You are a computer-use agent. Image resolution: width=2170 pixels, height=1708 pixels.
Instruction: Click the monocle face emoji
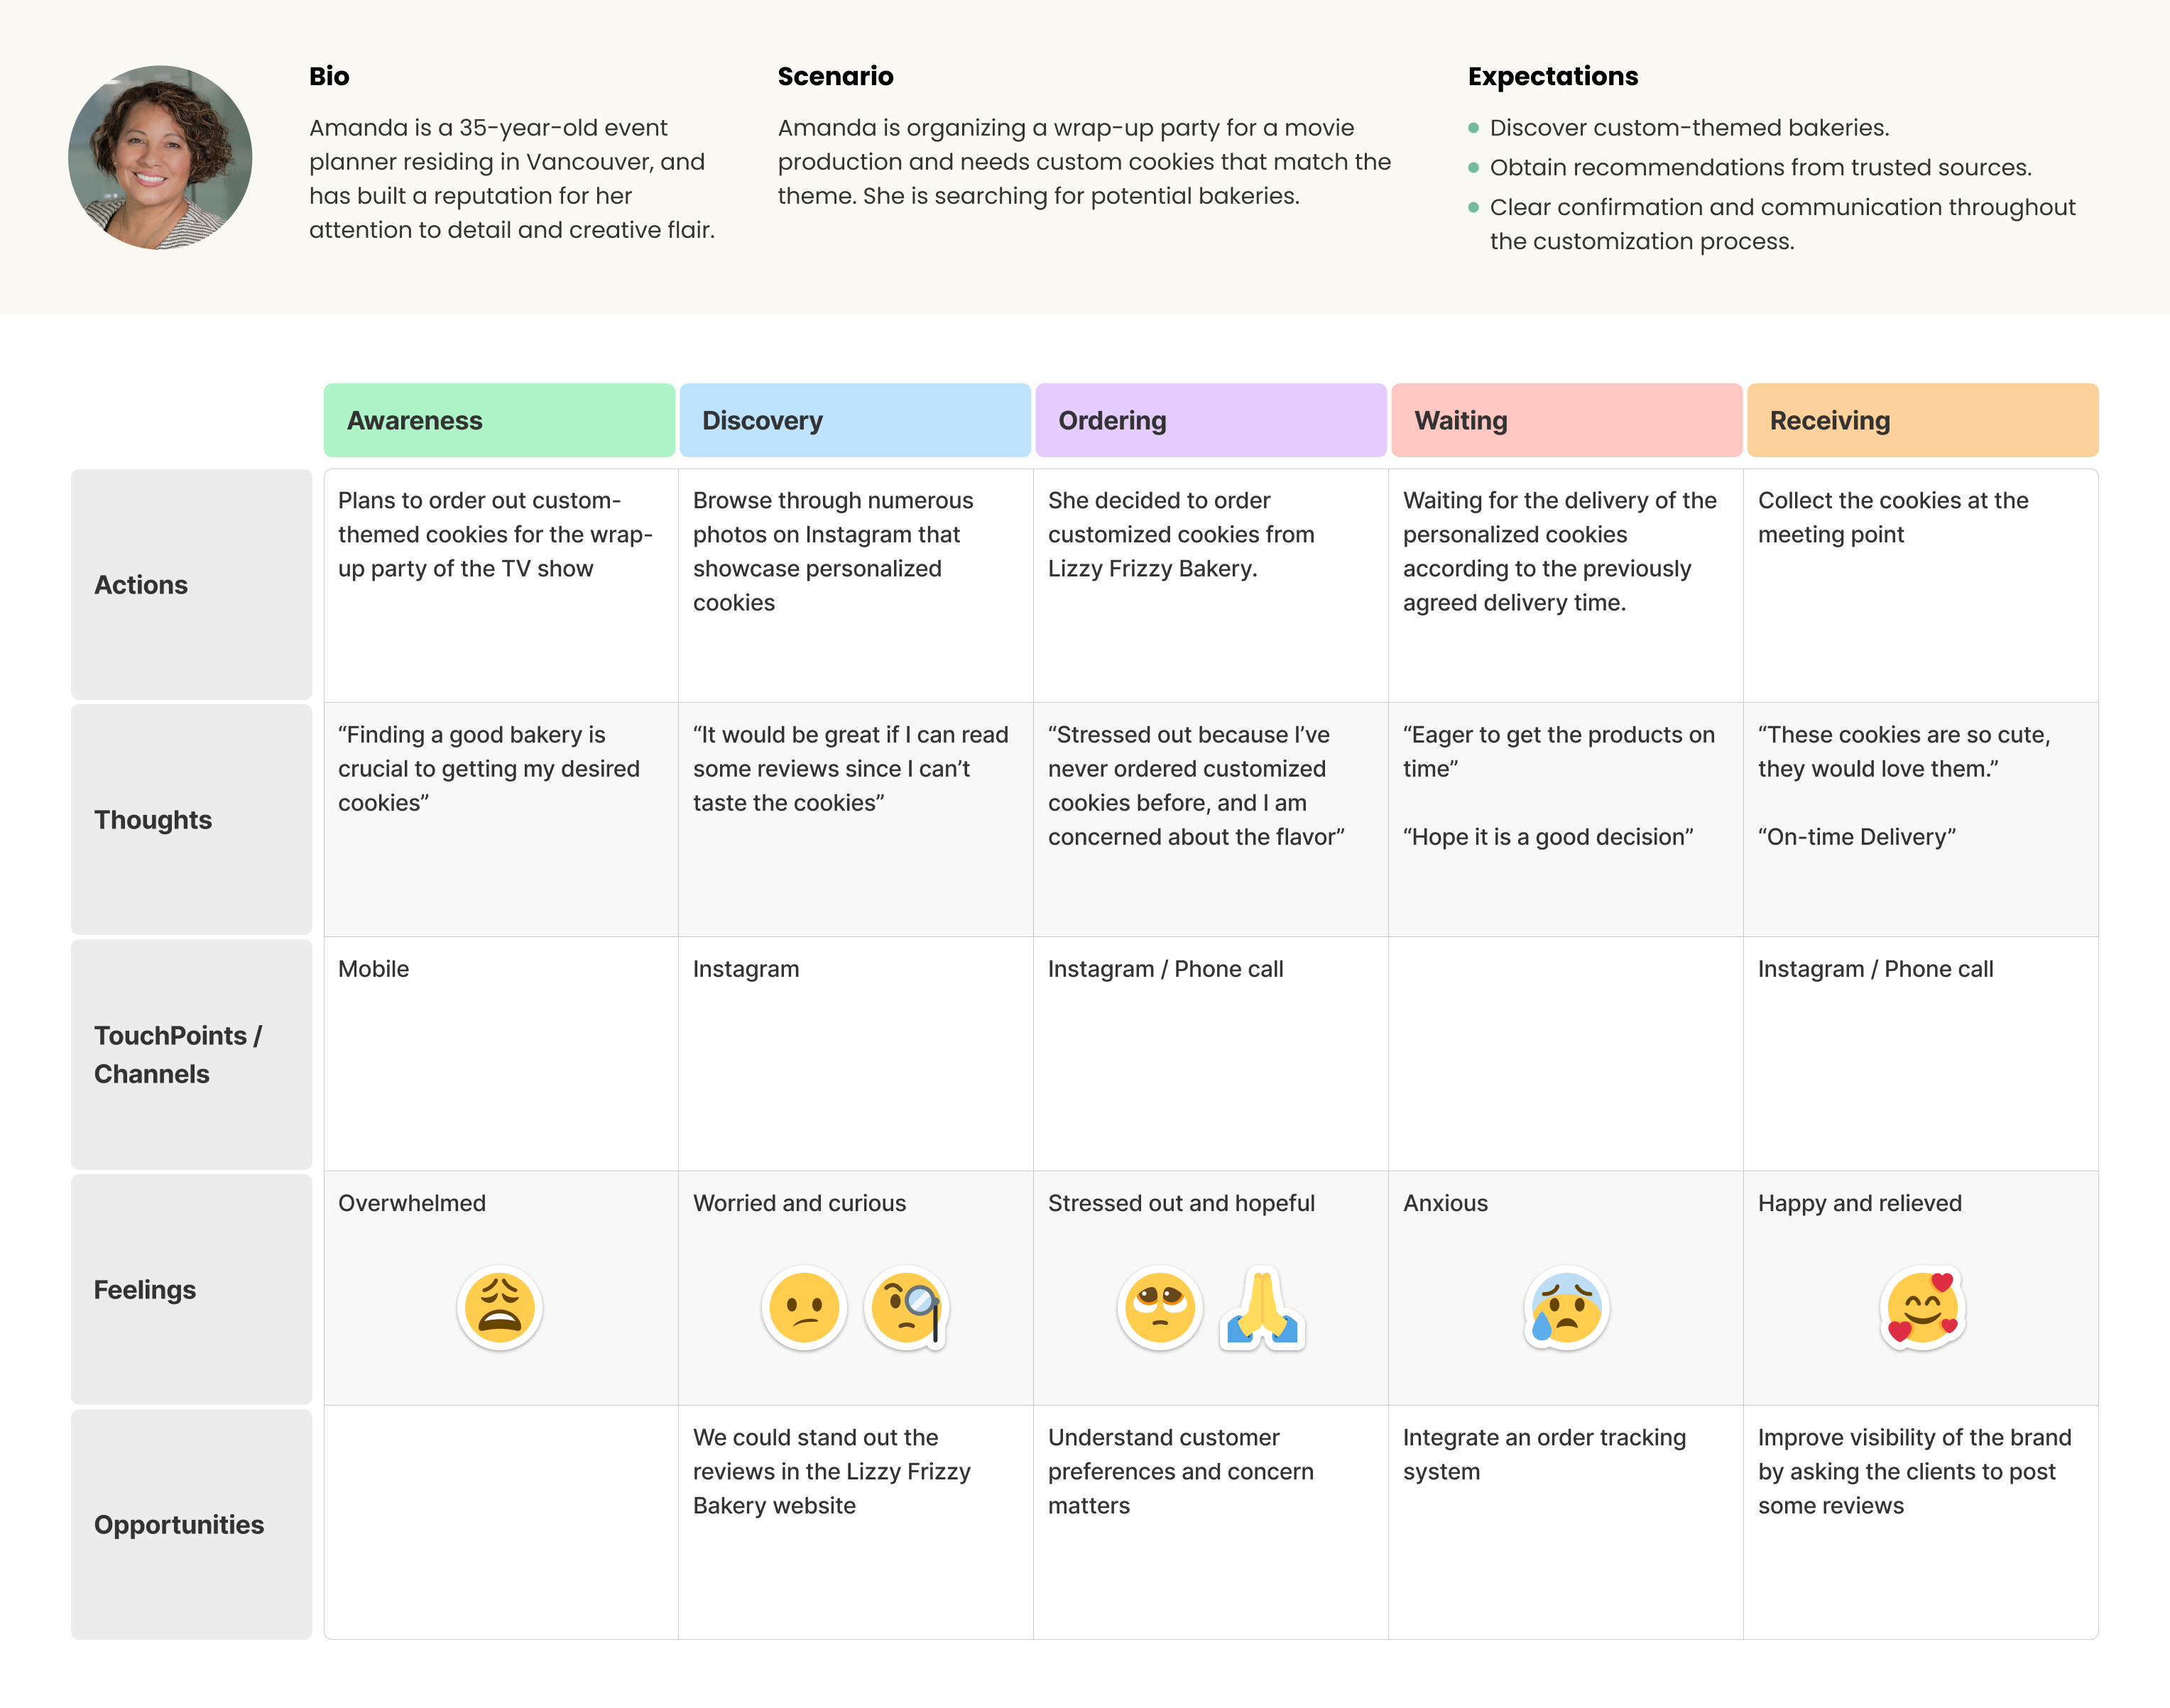click(906, 1307)
